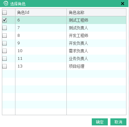
Task: Select the 项目经理 role name cell
Action: coord(96,66)
